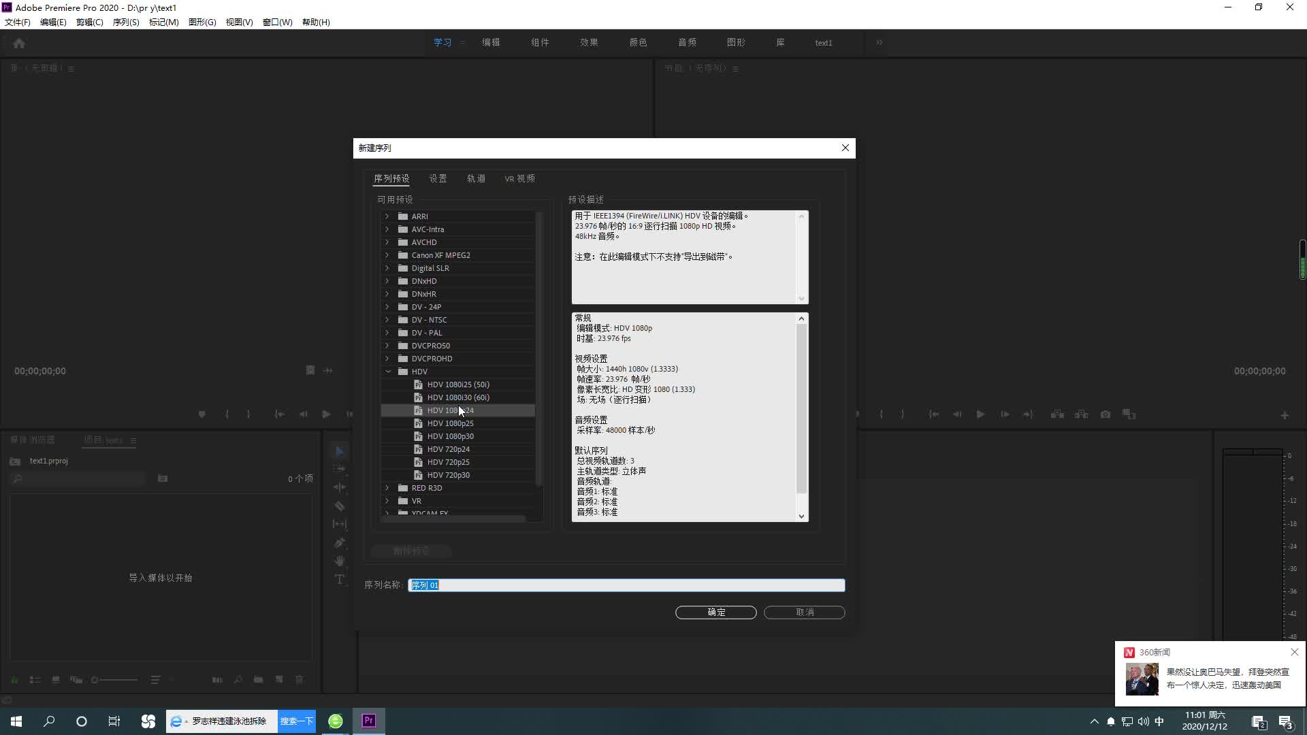Switch to the 颜色 workspace
The height and width of the screenshot is (735, 1307).
(638, 42)
